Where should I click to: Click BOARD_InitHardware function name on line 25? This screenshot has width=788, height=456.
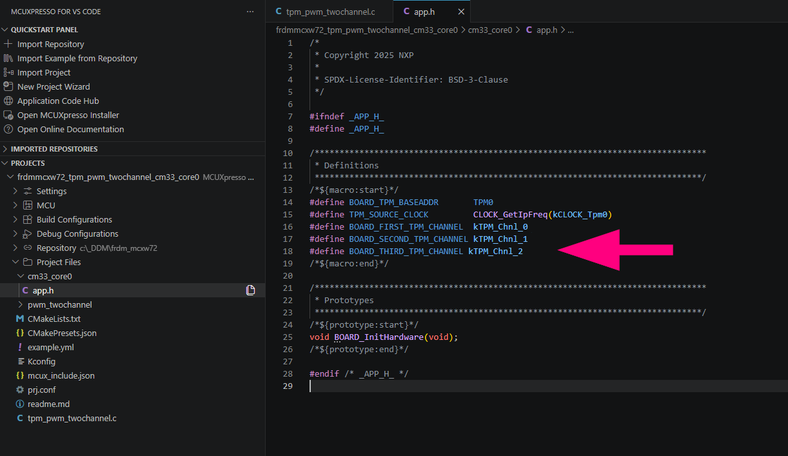379,337
